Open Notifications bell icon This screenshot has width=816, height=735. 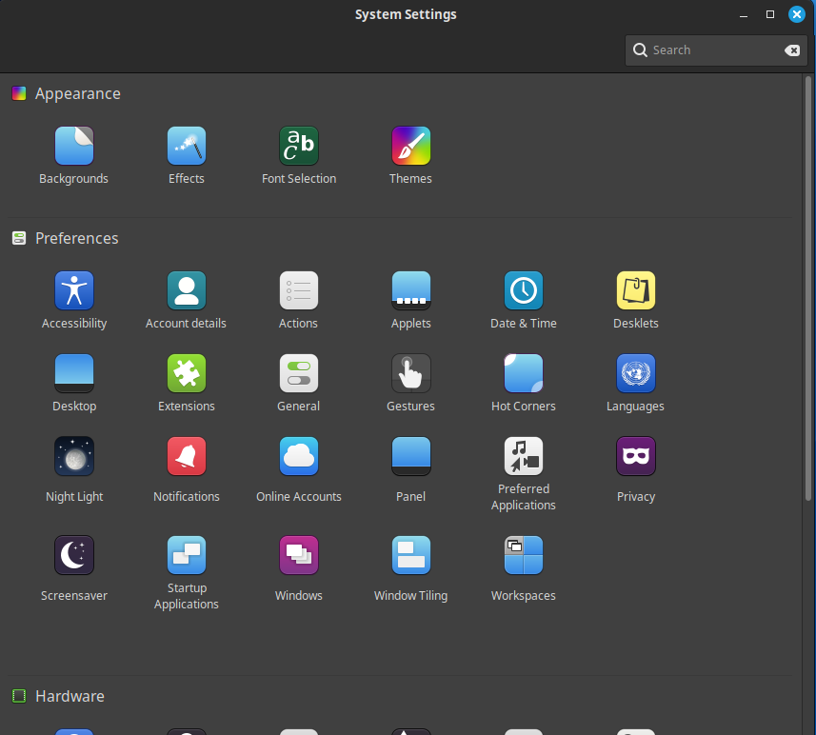tap(187, 456)
